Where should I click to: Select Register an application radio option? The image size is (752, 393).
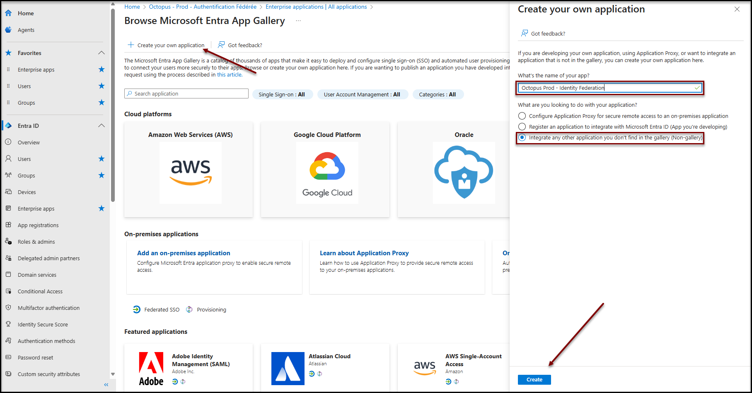coord(522,127)
